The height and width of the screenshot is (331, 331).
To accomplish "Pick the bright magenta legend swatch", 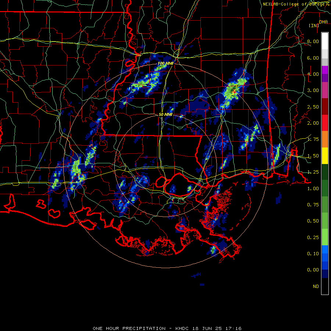I will (325, 70).
